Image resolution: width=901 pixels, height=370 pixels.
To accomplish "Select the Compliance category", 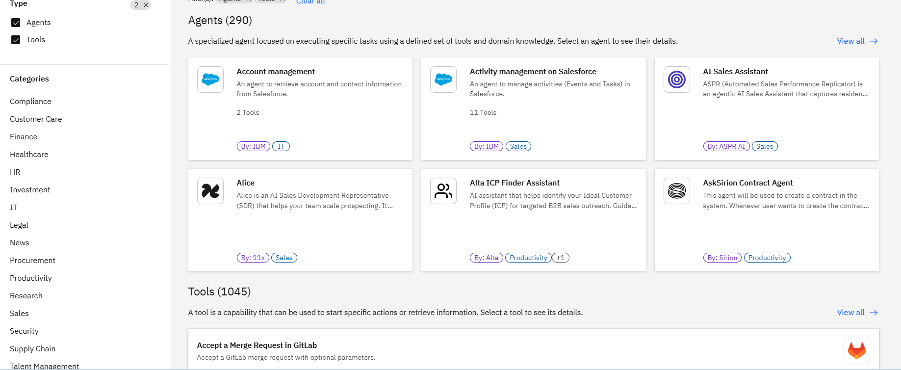I will (30, 102).
